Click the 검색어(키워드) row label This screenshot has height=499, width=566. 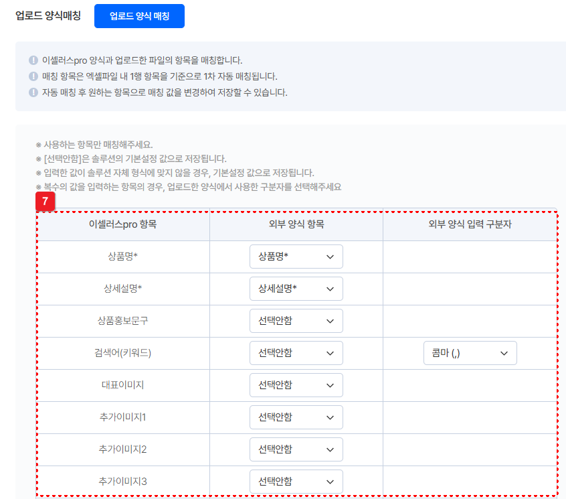122,353
